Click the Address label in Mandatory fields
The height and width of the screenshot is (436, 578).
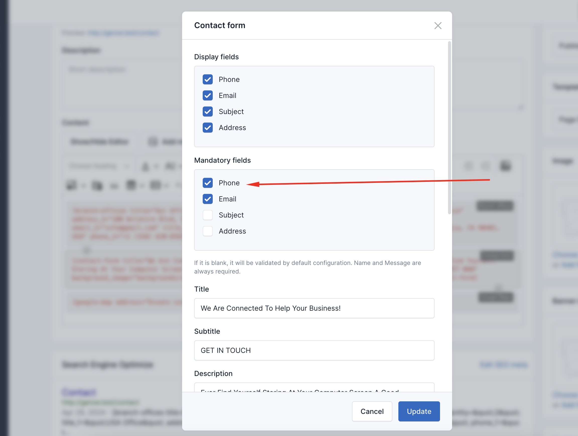pyautogui.click(x=232, y=231)
